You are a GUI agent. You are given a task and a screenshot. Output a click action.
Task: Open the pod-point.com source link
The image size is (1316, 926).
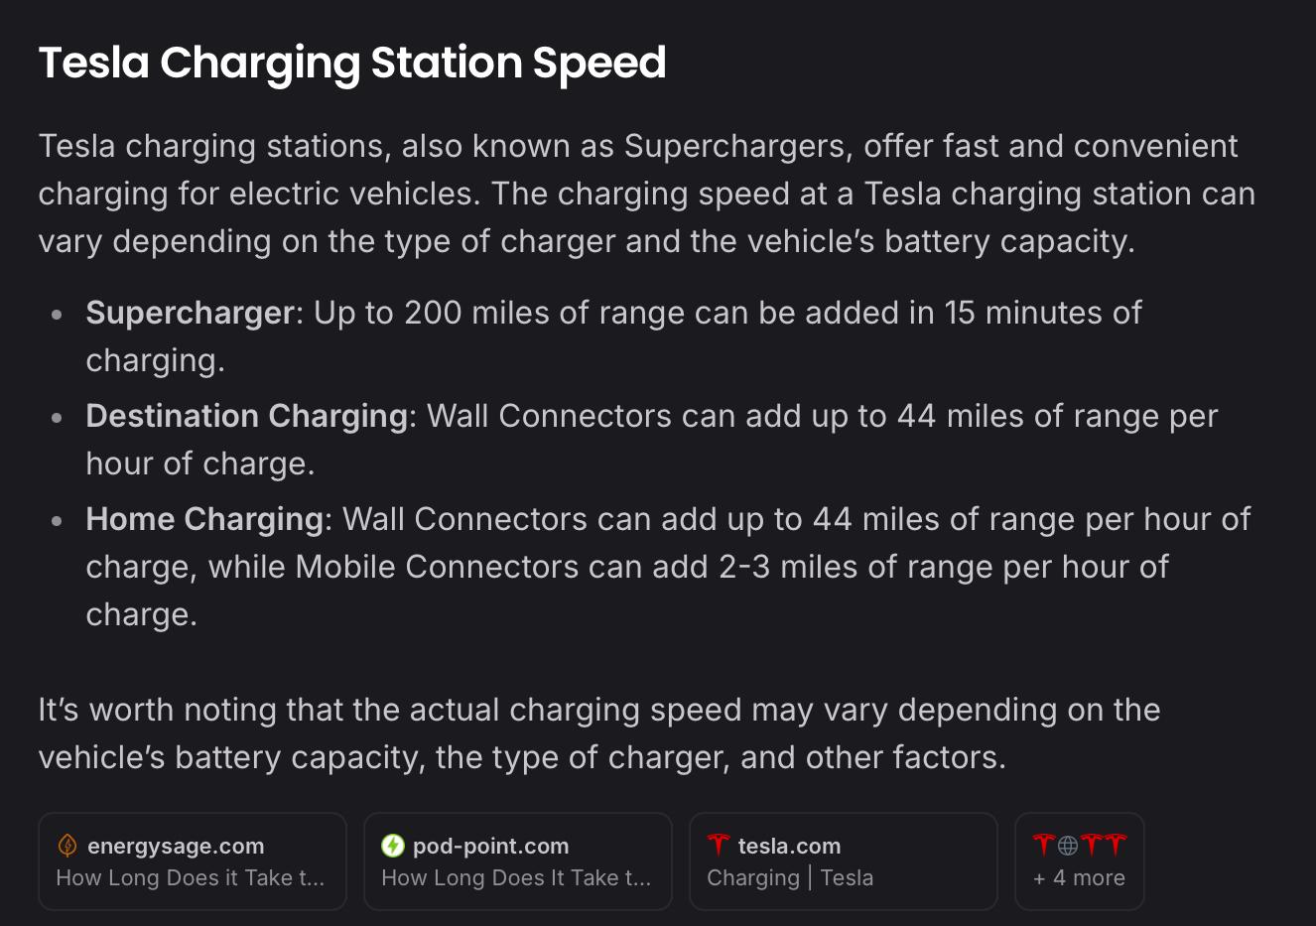[518, 861]
